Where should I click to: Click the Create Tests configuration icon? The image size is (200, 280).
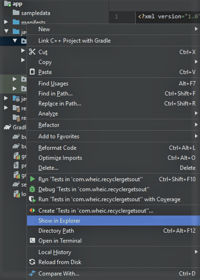pos(32,210)
